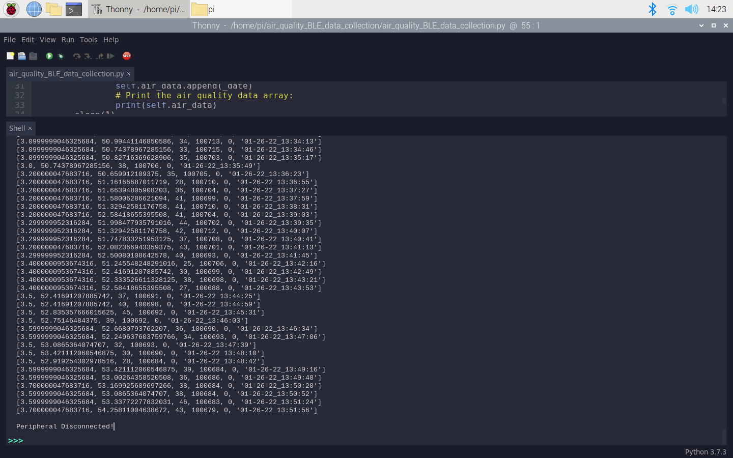Open the Tools menu

click(x=89, y=40)
